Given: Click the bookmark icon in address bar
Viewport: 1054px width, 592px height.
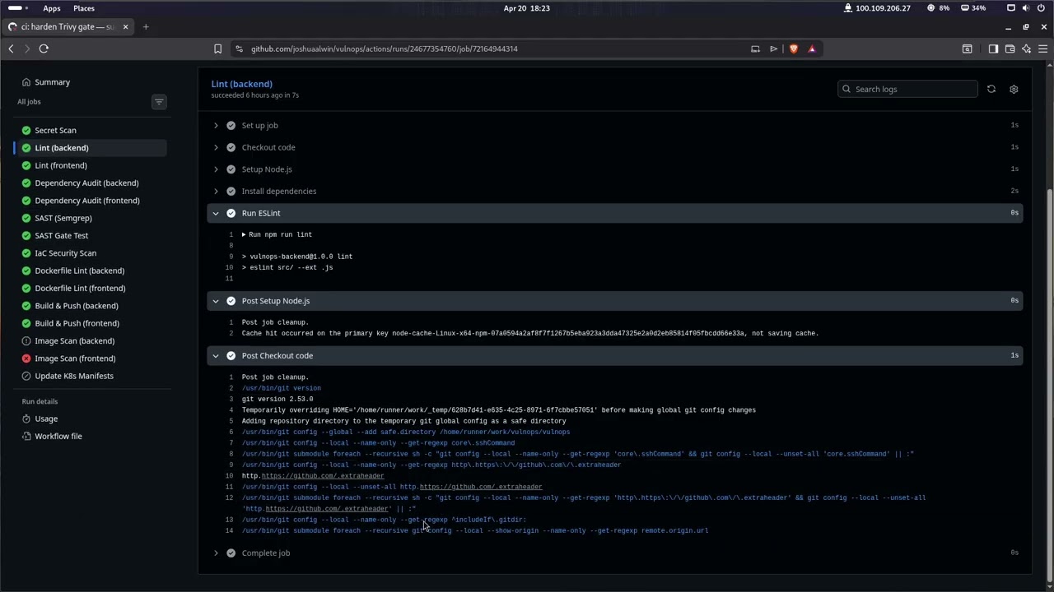Looking at the screenshot, I should pyautogui.click(x=217, y=49).
